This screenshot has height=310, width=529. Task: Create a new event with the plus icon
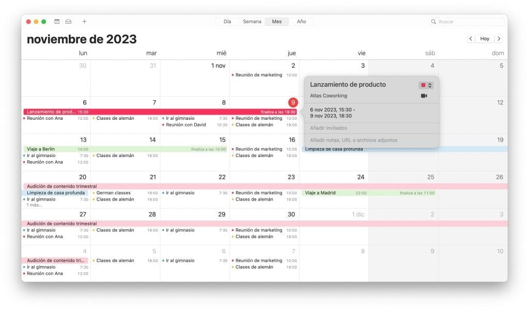tap(84, 21)
